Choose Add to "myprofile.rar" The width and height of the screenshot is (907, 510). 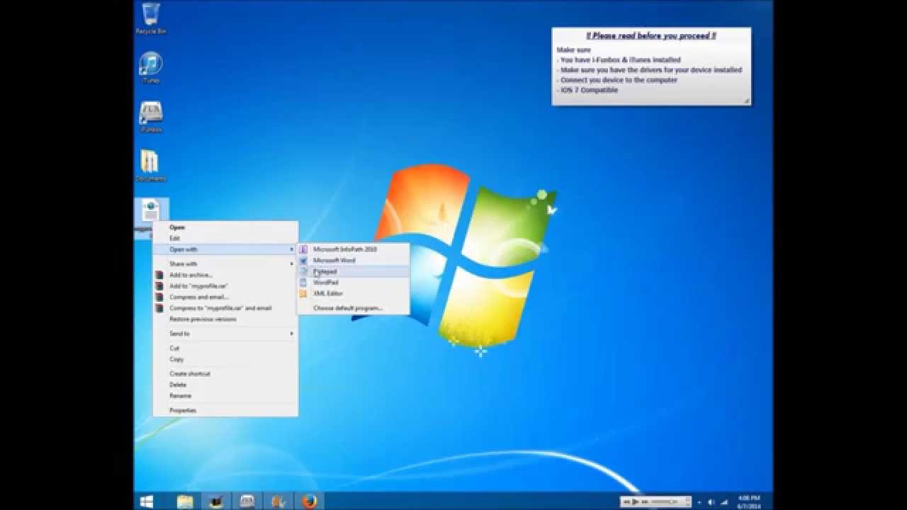[225, 285]
